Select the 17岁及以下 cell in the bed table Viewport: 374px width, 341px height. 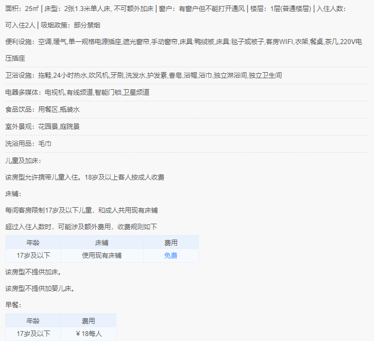point(33,256)
